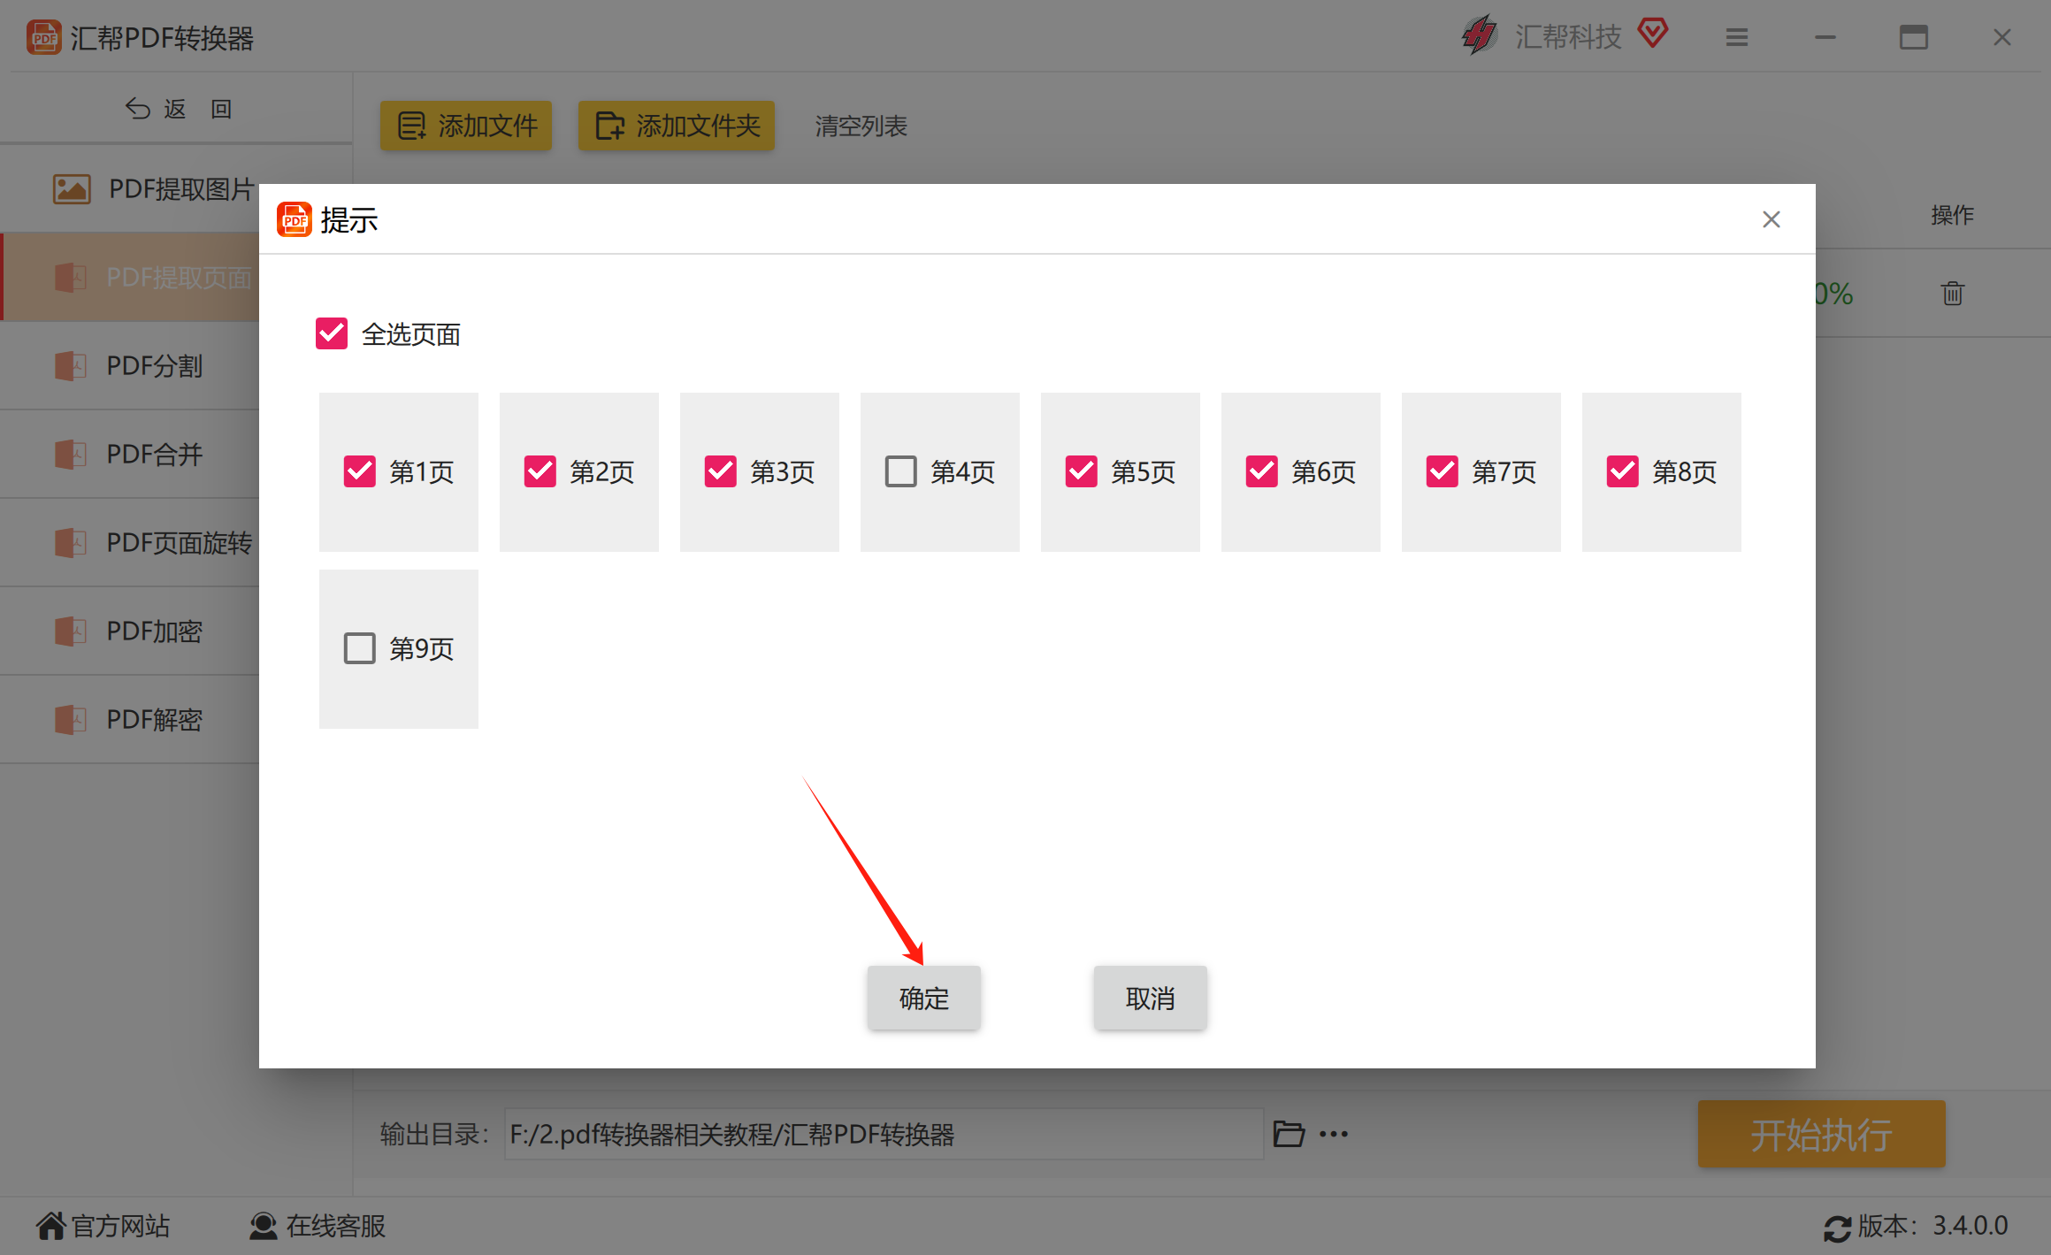
Task: Minimize the 汇帮PDF转换器 window
Action: pos(1825,37)
